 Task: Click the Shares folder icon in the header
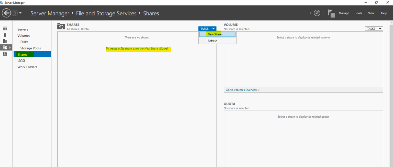pos(61,26)
